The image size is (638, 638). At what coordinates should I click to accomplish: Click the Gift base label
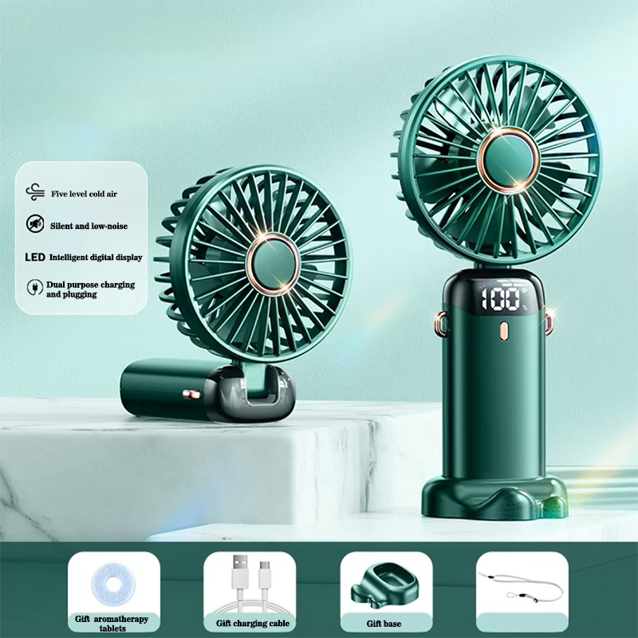click(x=384, y=624)
